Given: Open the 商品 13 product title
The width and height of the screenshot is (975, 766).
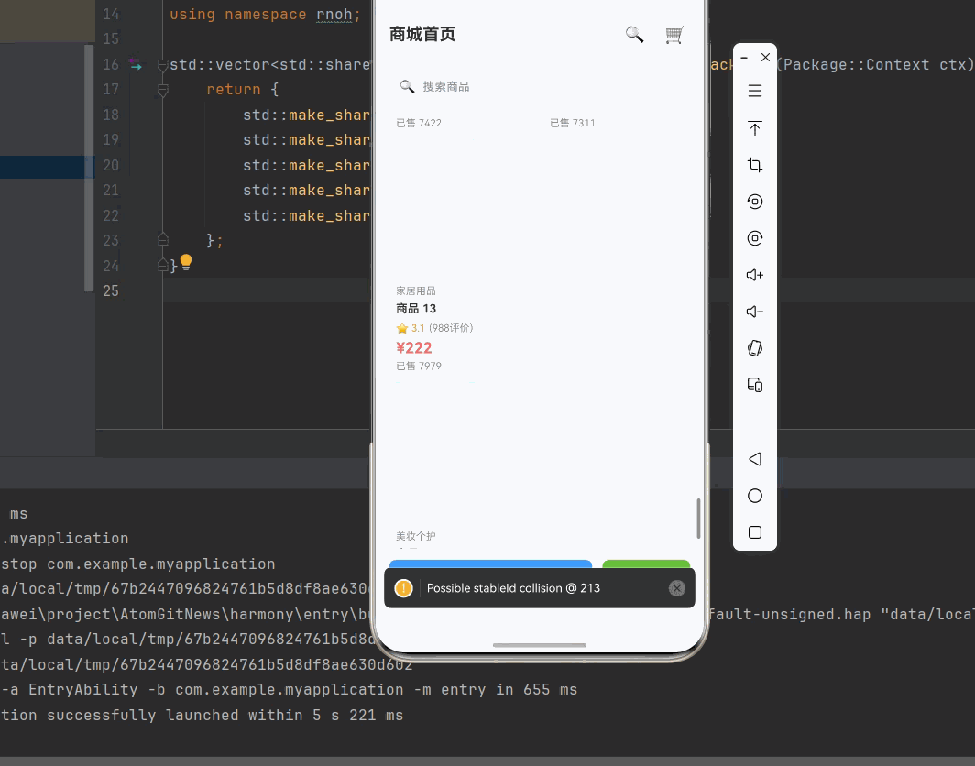Looking at the screenshot, I should (x=416, y=309).
